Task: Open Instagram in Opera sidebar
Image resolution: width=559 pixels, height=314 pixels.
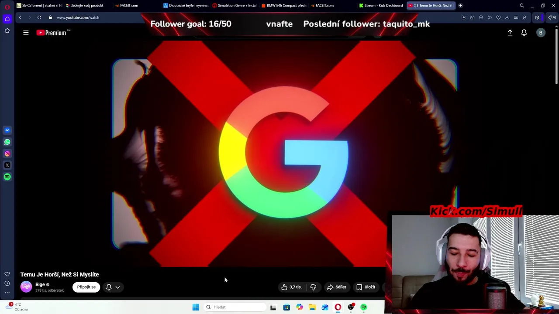Action: click(7, 154)
